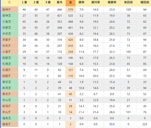The height and width of the screenshot is (128, 151).
Task: Select the highlighted 全 column header
Action: pos(70,3)
